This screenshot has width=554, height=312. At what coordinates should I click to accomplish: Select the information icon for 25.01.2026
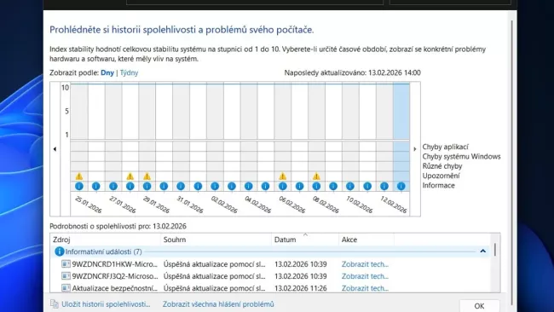point(79,186)
